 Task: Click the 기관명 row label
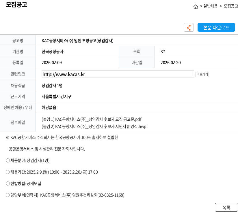pos(18,52)
